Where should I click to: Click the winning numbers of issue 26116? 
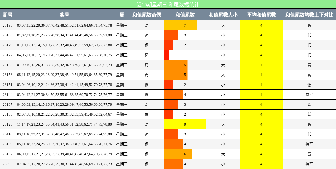[x=65, y=134]
